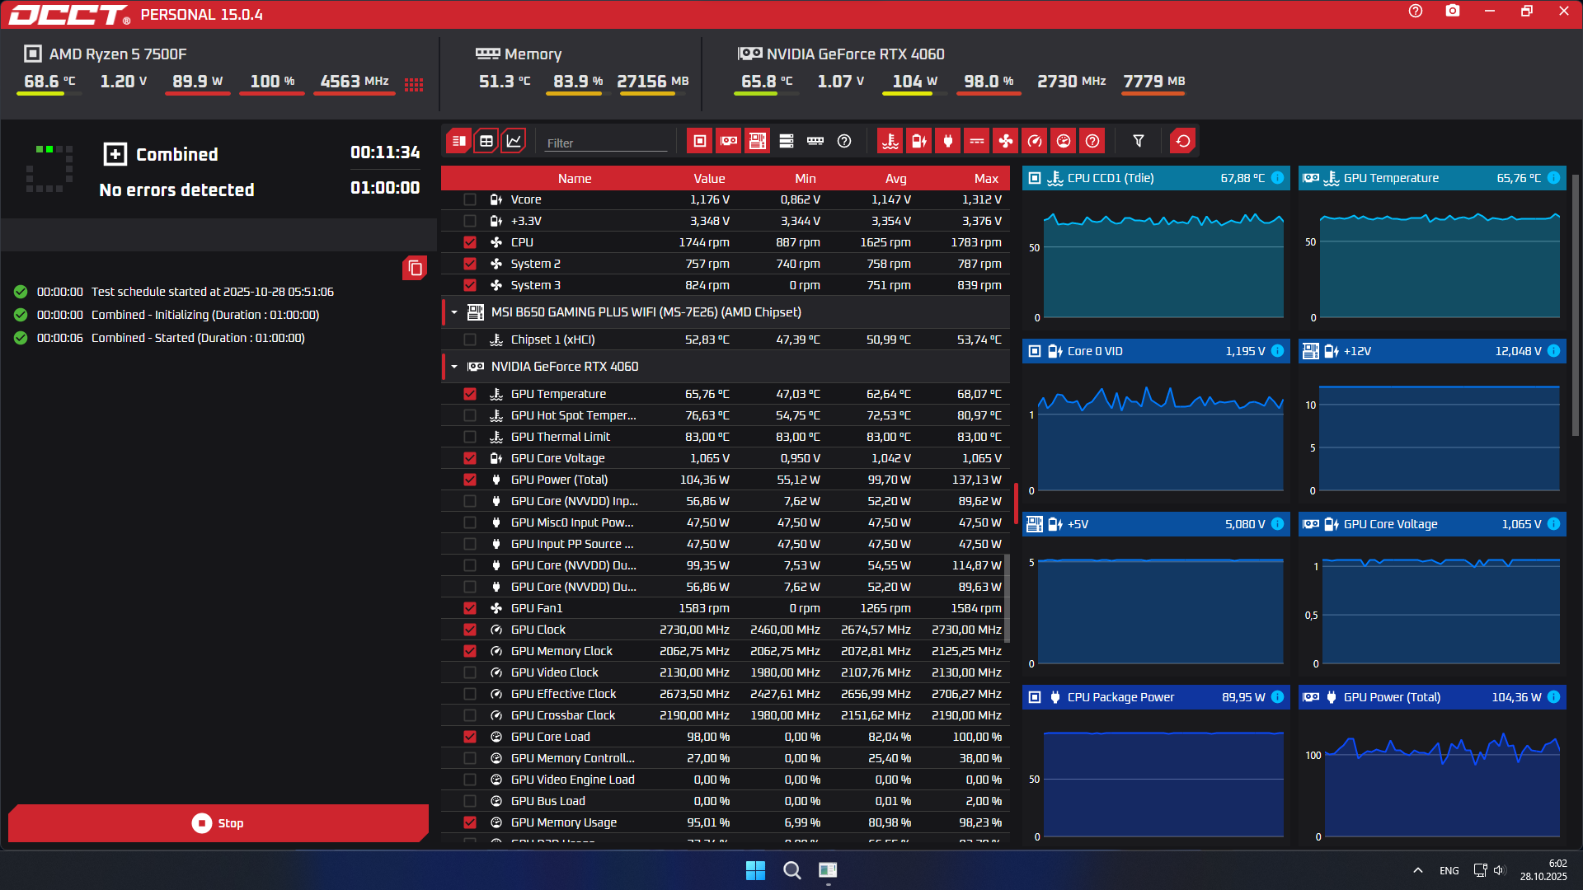Screen dimensions: 1583x890
Task: Click the GPU device filter icon
Action: tap(729, 141)
